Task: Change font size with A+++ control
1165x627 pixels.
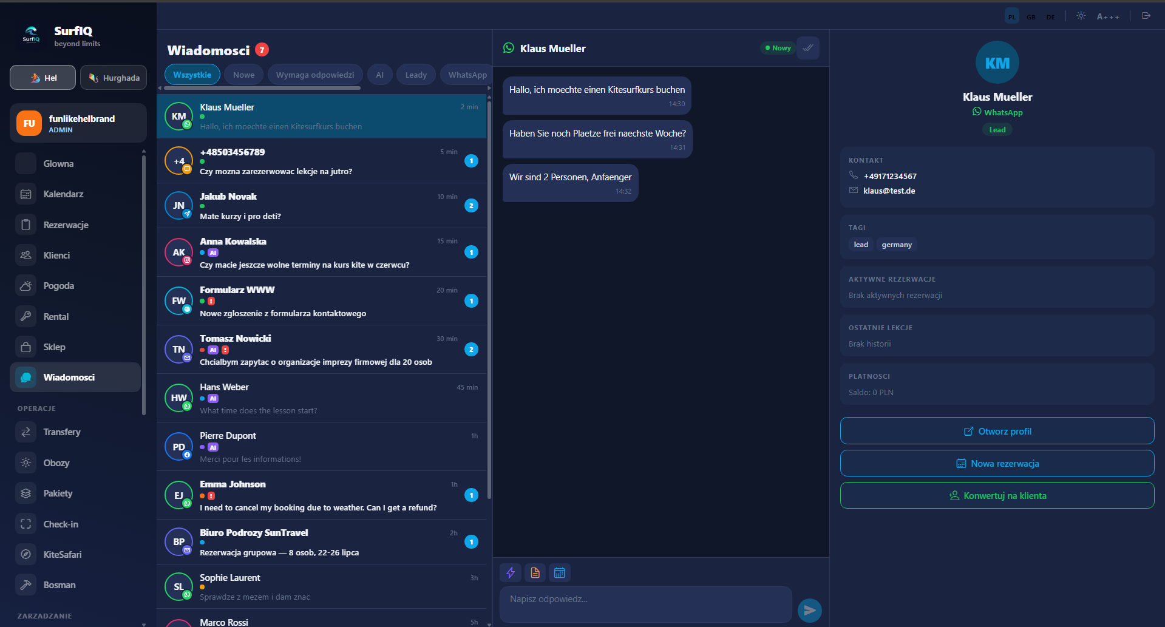Action: (1108, 16)
